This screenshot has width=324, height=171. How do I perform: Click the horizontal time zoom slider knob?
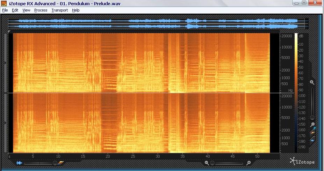click(213, 163)
